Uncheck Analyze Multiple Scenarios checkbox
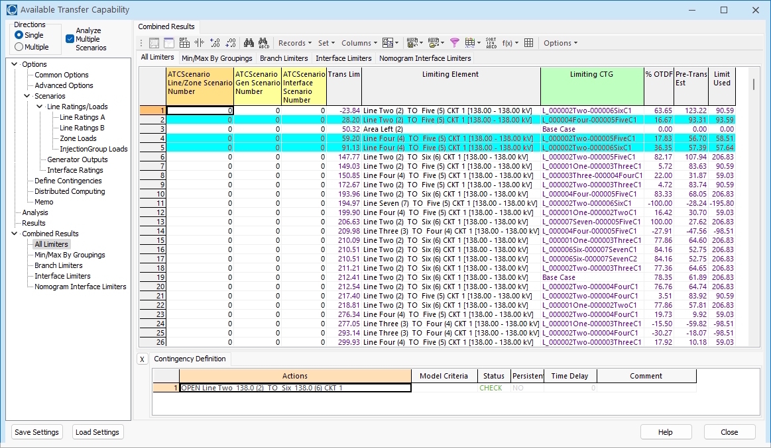771x448 pixels. point(70,39)
